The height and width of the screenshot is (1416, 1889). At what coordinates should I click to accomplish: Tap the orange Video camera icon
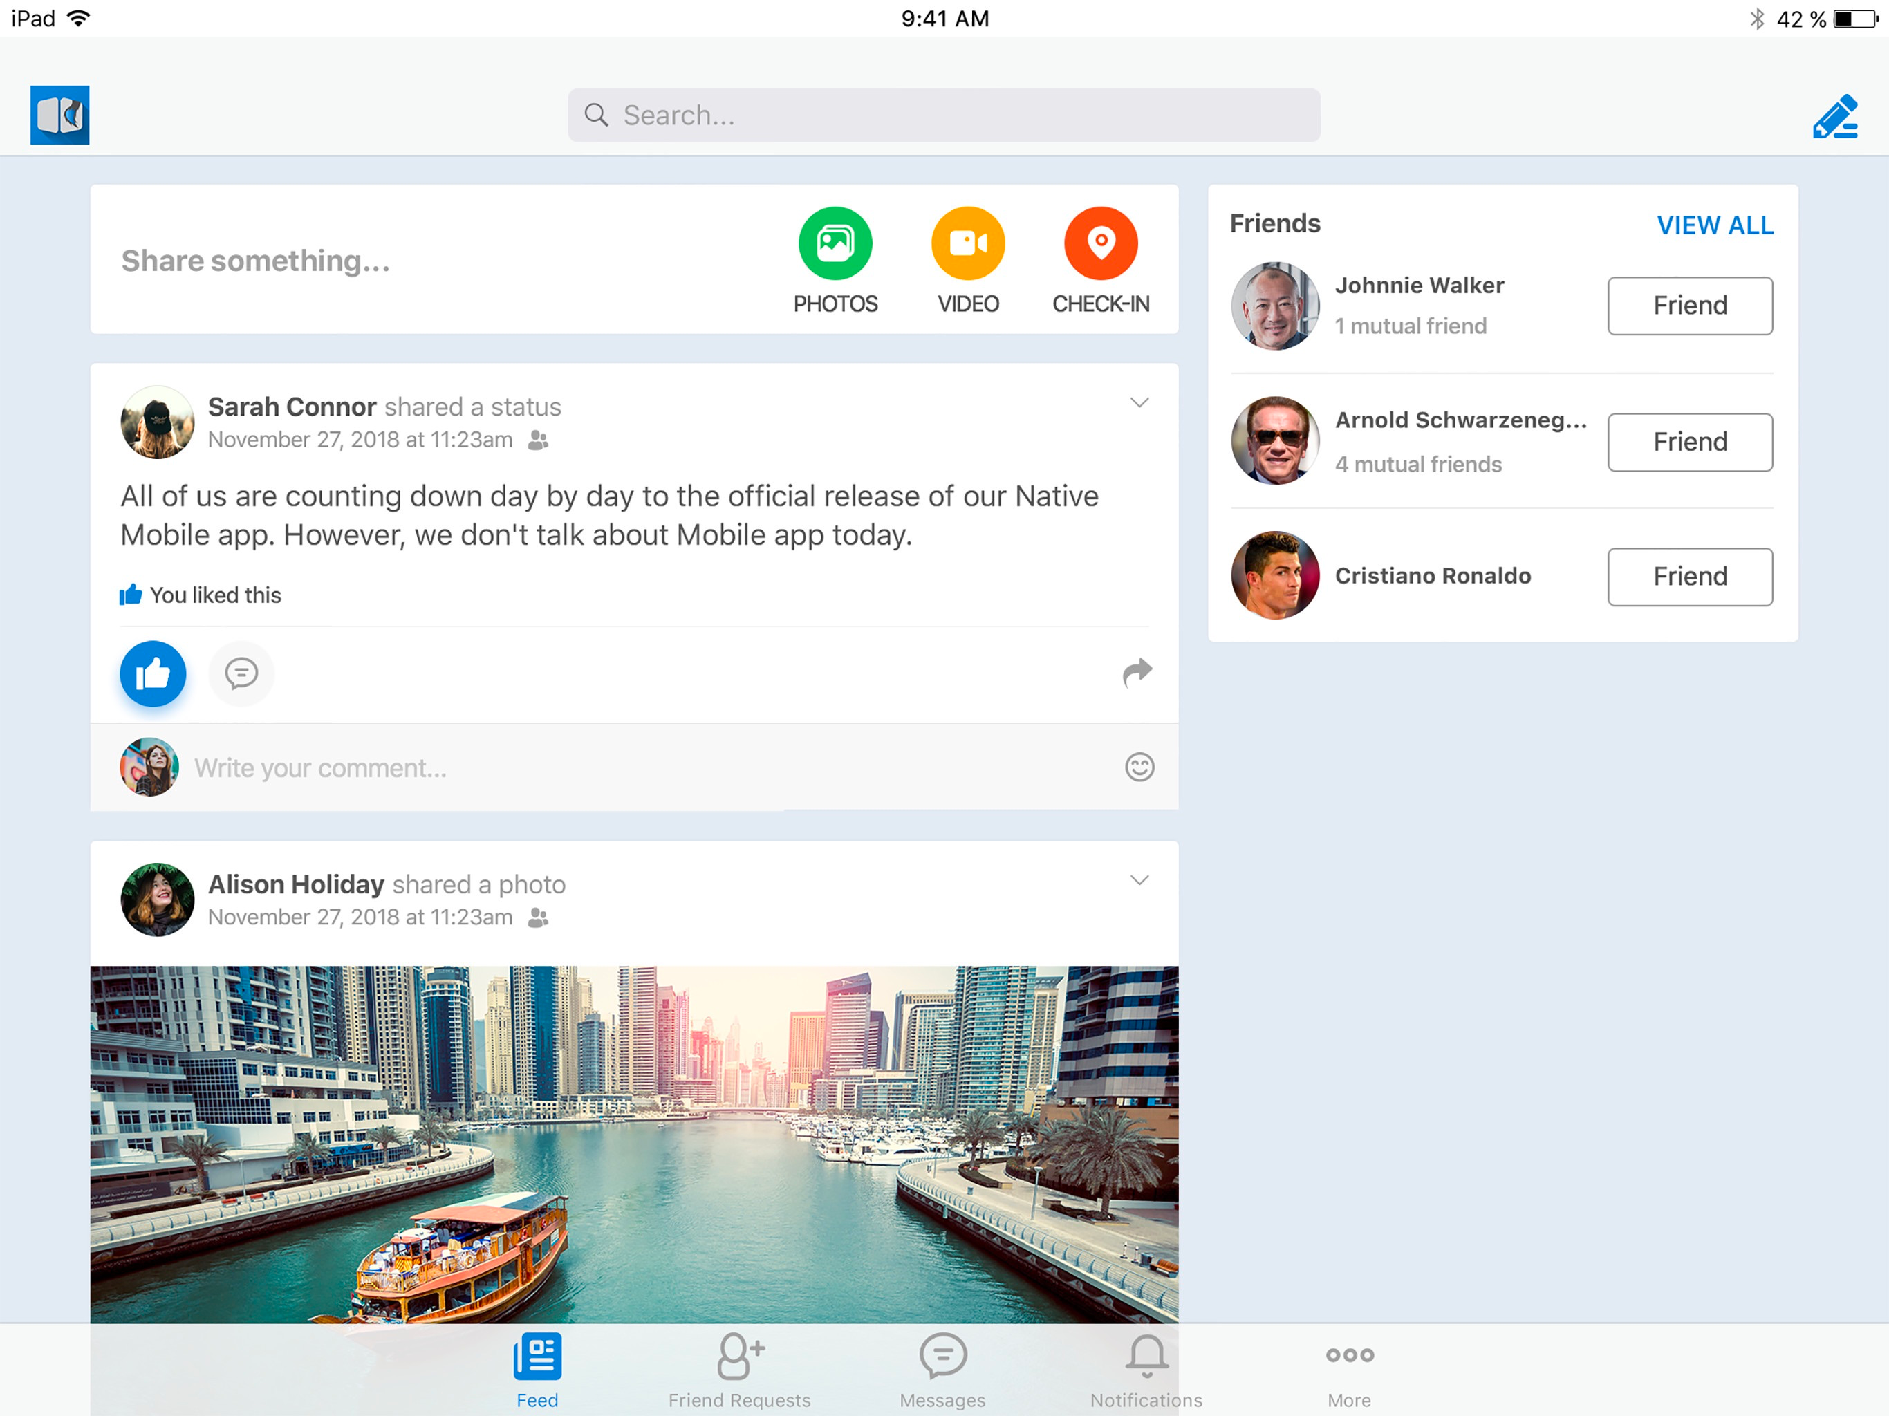tap(967, 243)
